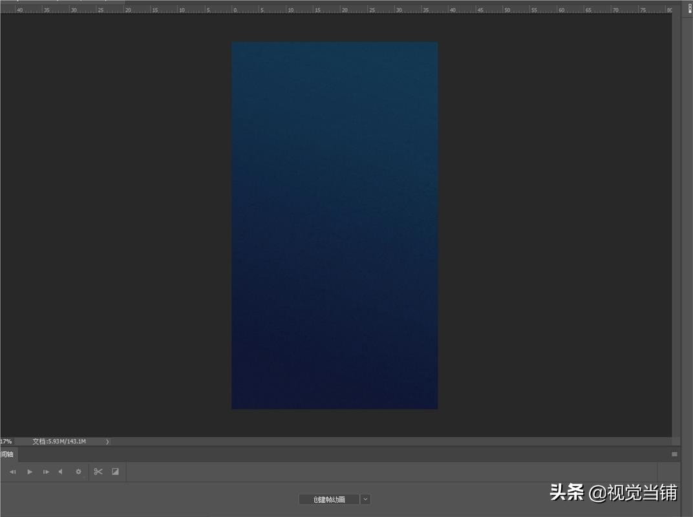Image resolution: width=693 pixels, height=517 pixels.
Task: Play the animation in the Timeline panel
Action: 30,472
